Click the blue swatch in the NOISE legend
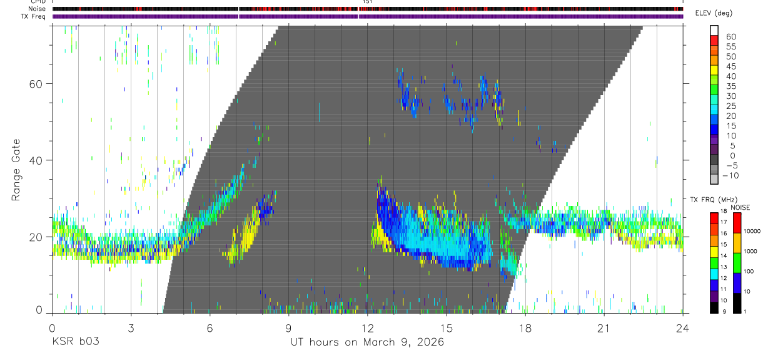Viewport: 768px width, 355px height. point(737,282)
